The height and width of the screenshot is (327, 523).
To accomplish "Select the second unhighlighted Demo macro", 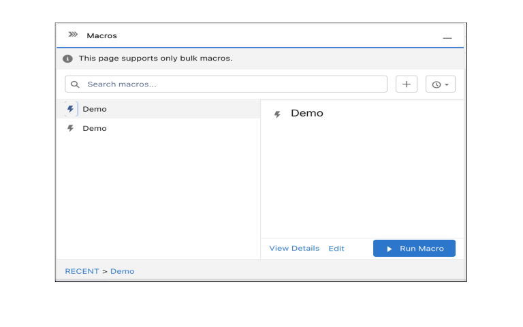I will tap(159, 128).
